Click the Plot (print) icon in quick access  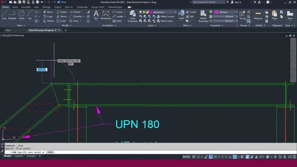[38, 2]
